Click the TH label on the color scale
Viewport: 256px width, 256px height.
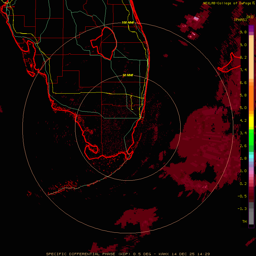(x=244, y=222)
